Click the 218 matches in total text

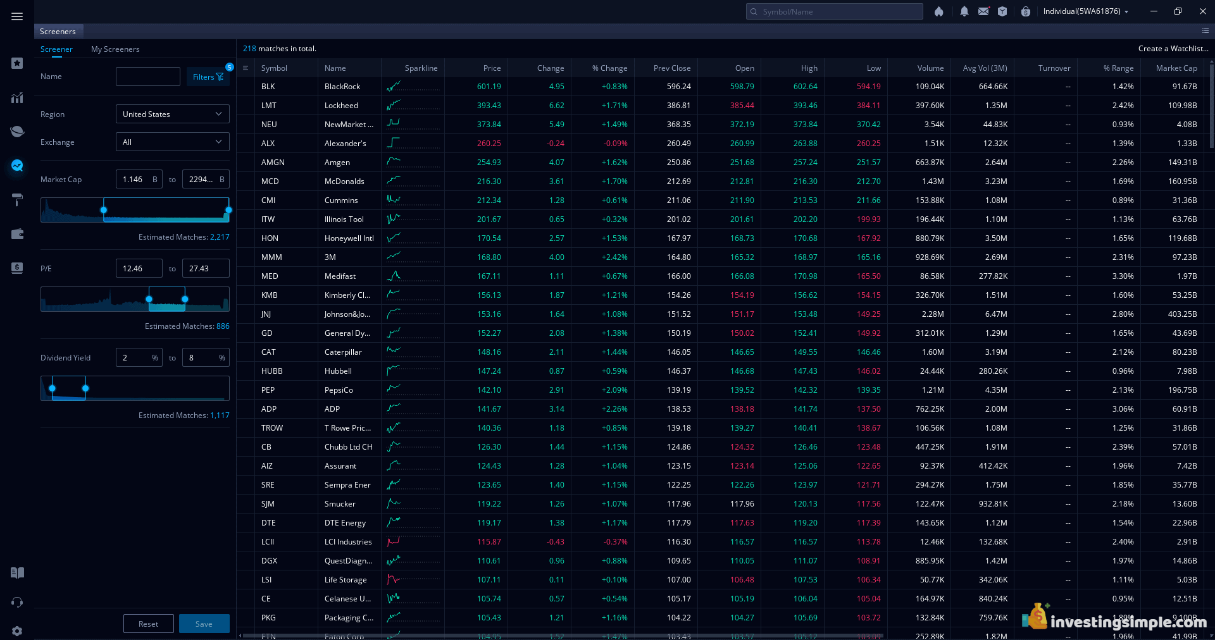280,49
